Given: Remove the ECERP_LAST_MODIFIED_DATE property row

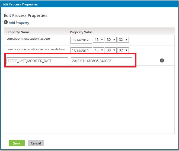Looking at the screenshot, I should pos(162,60).
